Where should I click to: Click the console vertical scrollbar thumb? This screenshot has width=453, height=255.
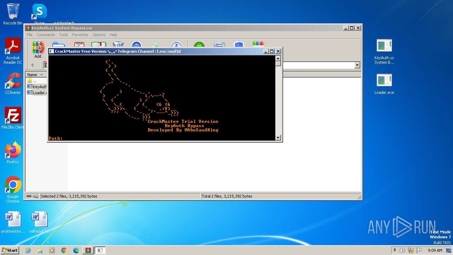(278, 63)
